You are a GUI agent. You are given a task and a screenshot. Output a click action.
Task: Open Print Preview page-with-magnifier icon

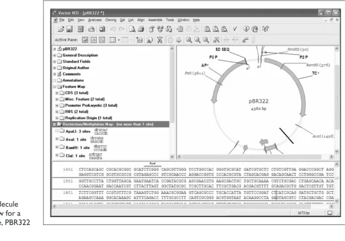[132, 29]
